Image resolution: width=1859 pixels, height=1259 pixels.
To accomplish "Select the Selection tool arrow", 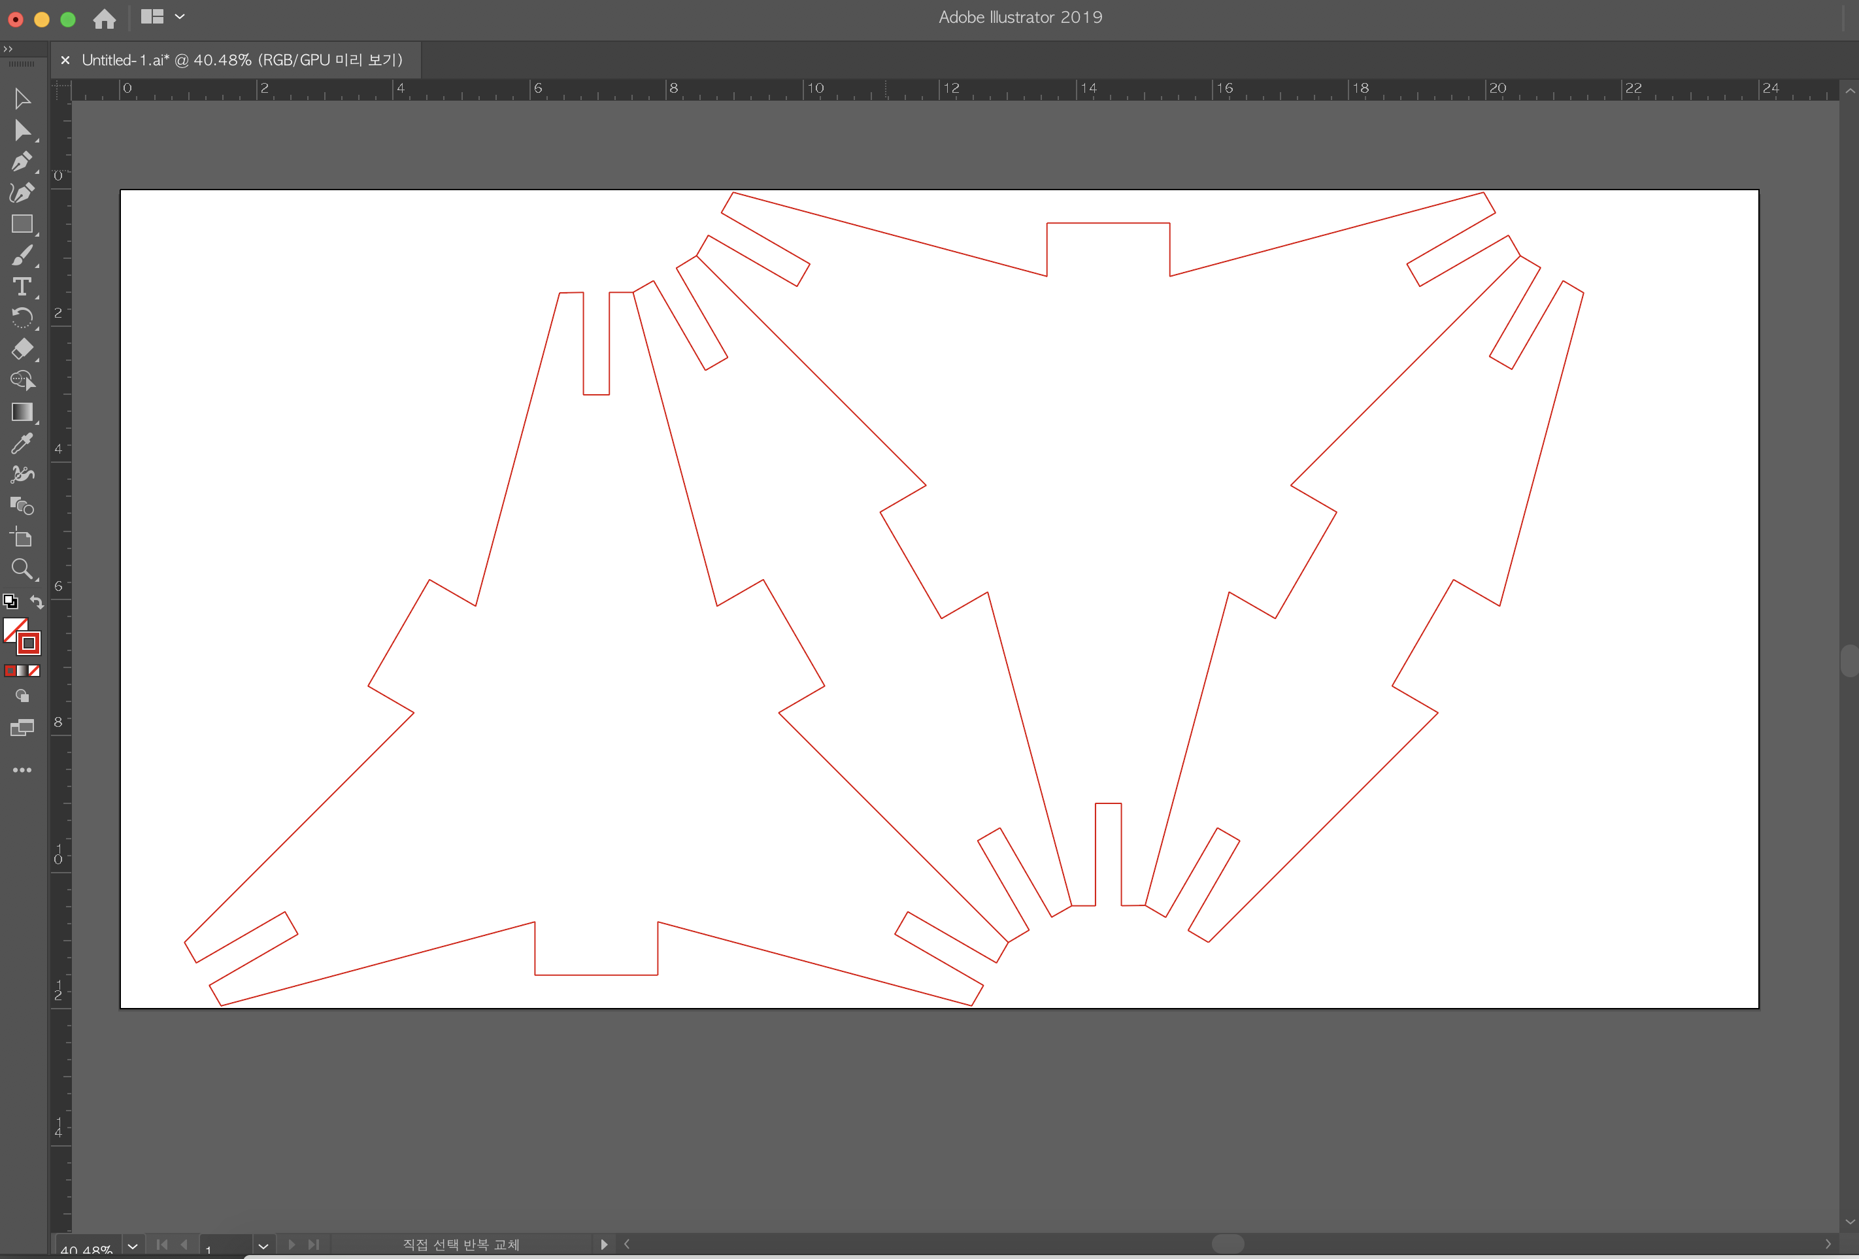I will pyautogui.click(x=22, y=99).
